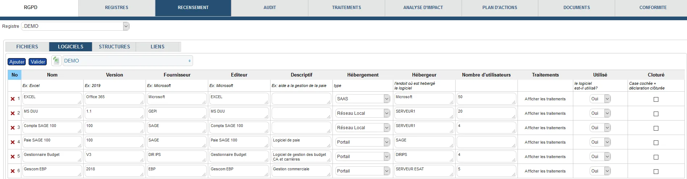The height and width of the screenshot is (179, 687).
Task: Tick the Cloturé checkbox for MS DUU row
Action: pos(656,114)
